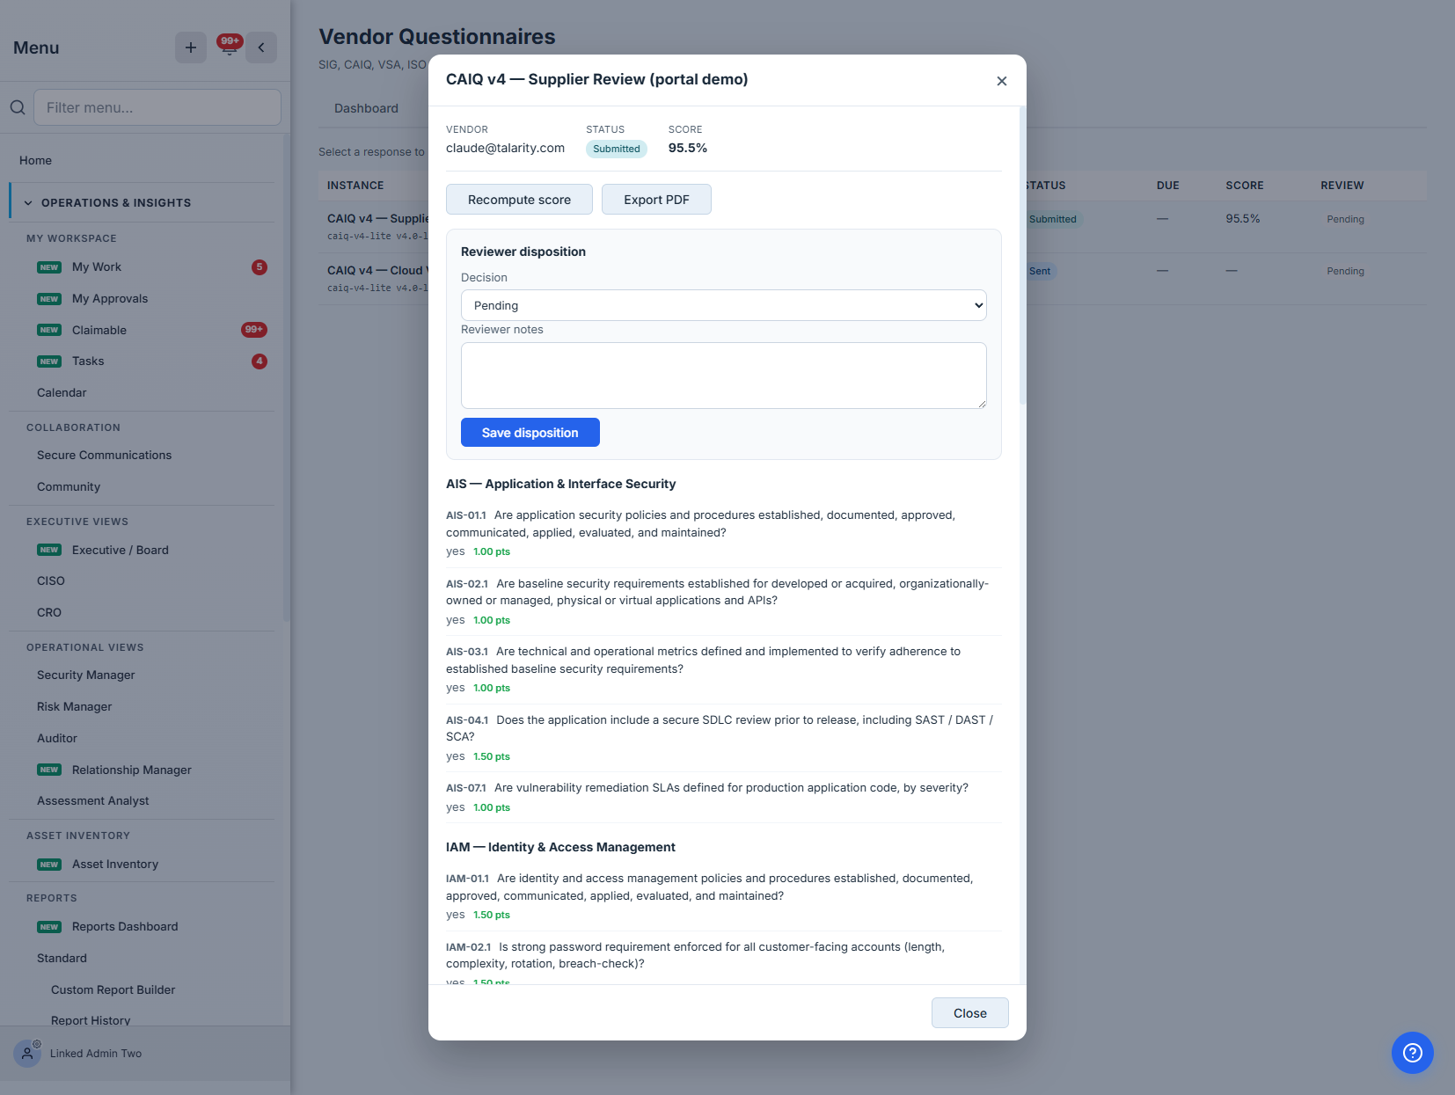Screen dimensions: 1455x1095
Task: Click the Reviewer notes text area
Action: (x=724, y=376)
